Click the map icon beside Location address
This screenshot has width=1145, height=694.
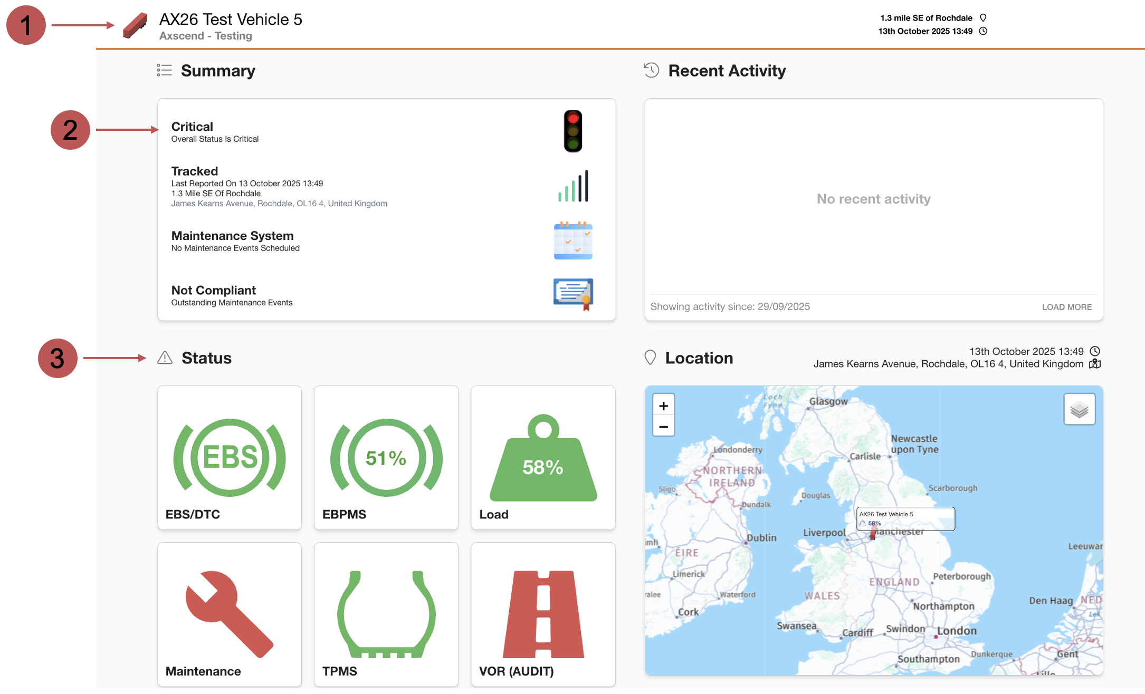[x=1095, y=364]
